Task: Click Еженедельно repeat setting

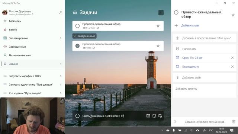Action: tap(190, 67)
